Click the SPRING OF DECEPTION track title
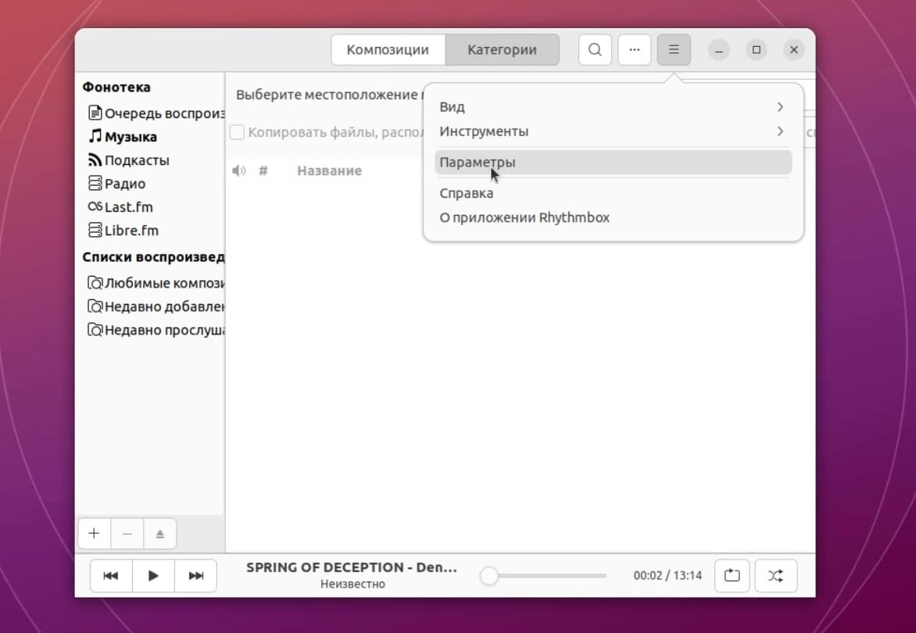This screenshot has width=916, height=633. (x=352, y=567)
